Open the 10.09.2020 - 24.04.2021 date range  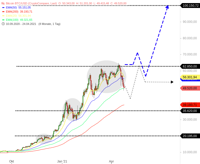click(x=22, y=24)
